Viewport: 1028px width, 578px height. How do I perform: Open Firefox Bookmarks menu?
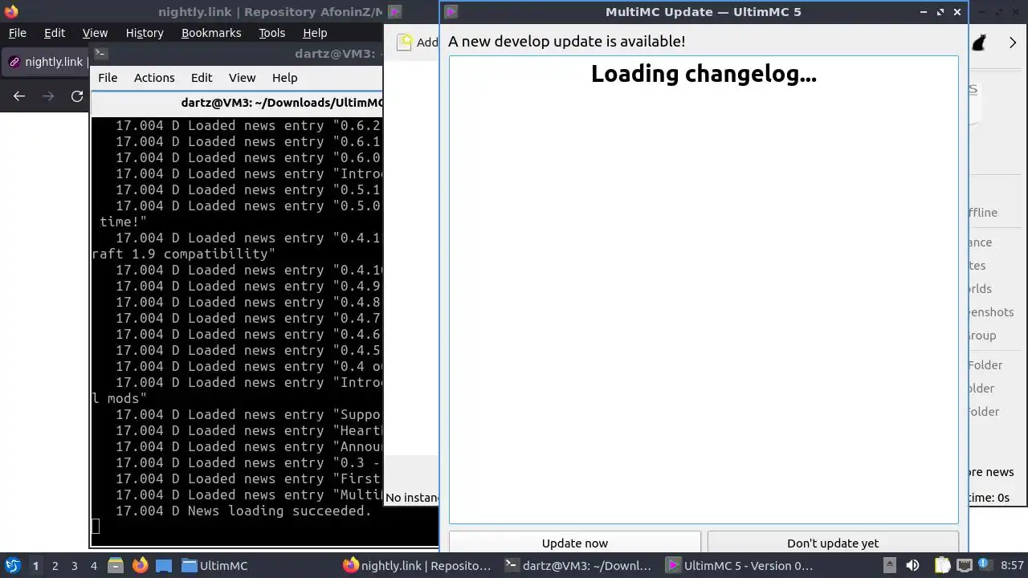coord(211,33)
